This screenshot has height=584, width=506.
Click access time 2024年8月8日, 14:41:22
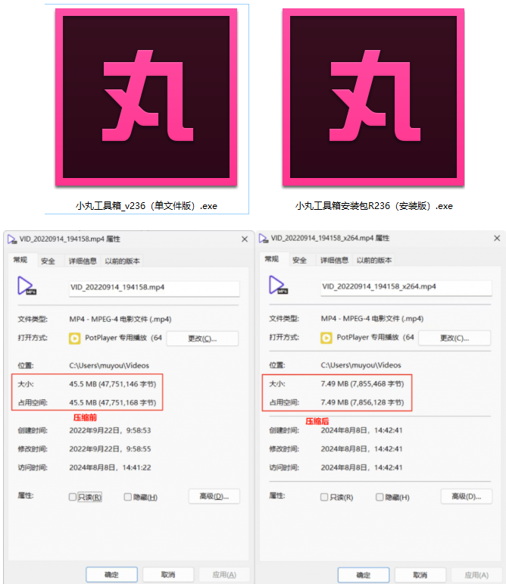click(x=110, y=468)
